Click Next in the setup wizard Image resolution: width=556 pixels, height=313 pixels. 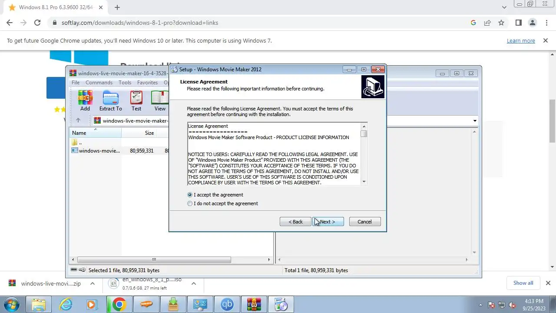[328, 222]
